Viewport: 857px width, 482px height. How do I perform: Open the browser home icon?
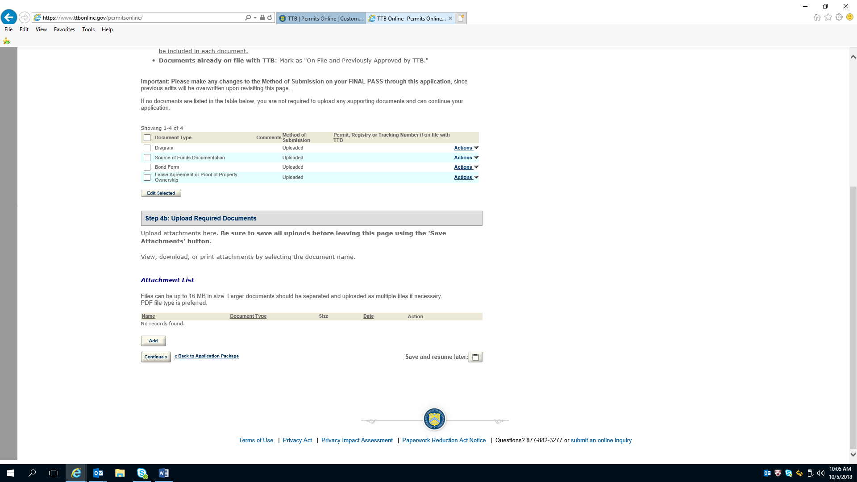tap(817, 17)
